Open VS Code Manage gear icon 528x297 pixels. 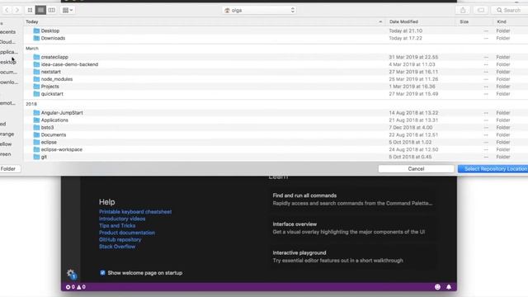(71, 274)
